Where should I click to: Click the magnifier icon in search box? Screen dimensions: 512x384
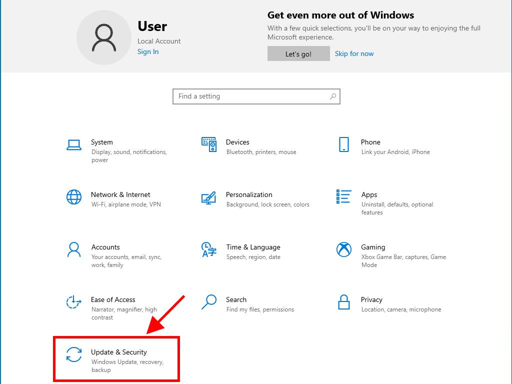pos(333,96)
